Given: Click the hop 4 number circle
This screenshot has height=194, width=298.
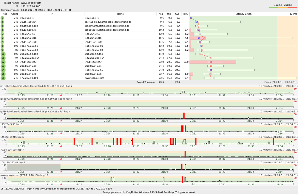Looking at the screenshot, I should click(x=2, y=30).
